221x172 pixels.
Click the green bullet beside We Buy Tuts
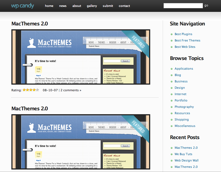(x=172, y=154)
